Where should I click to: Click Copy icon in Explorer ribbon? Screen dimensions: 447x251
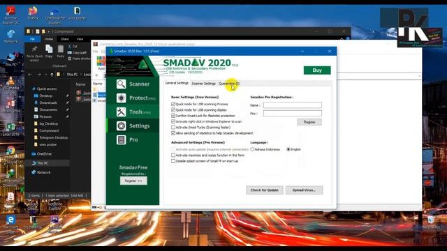(49, 51)
